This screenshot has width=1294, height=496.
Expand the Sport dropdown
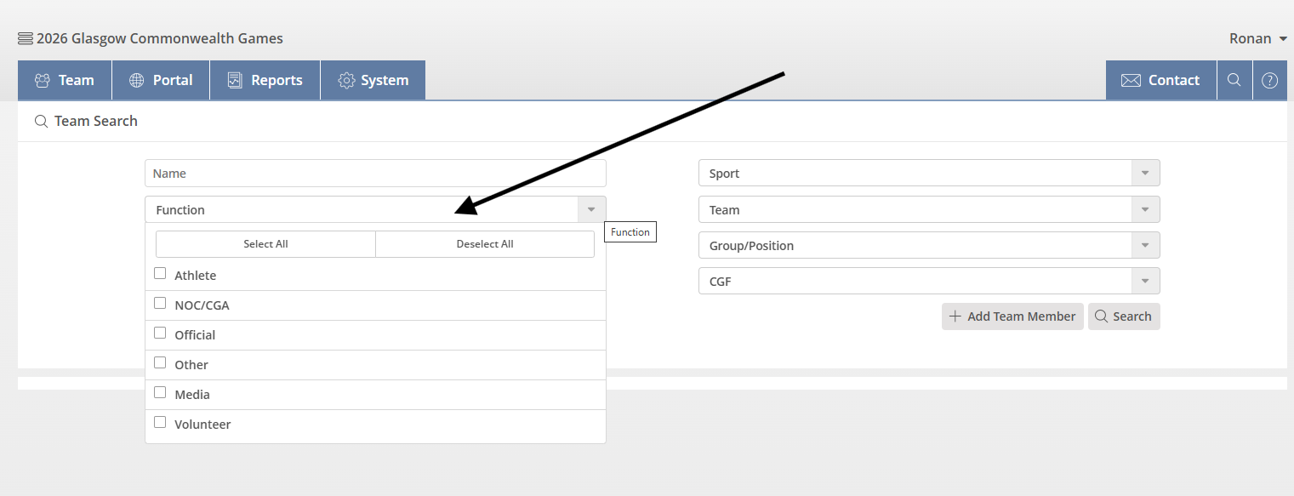coord(1145,174)
